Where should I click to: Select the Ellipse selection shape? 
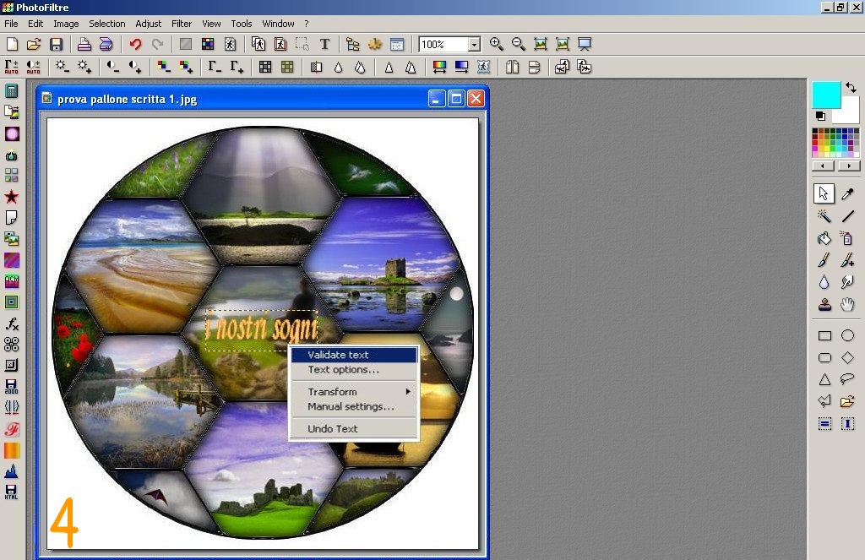(847, 336)
